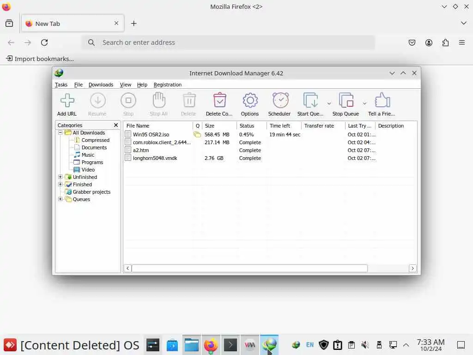473x355 pixels.
Task: Tick checkbox for com.roblox.client row
Action: click(128, 142)
